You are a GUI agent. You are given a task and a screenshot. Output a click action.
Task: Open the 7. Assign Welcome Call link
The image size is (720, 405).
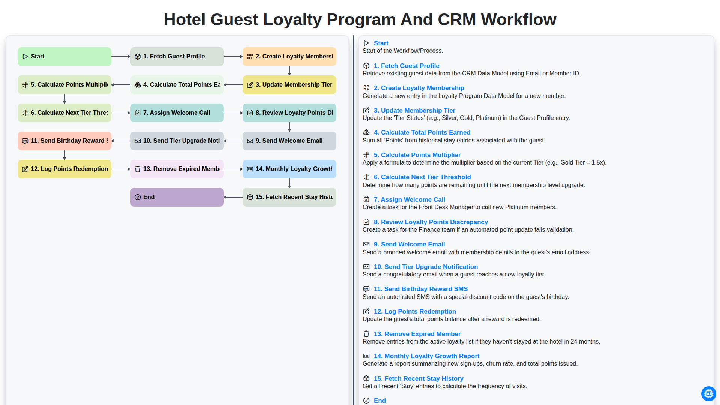tap(409, 199)
